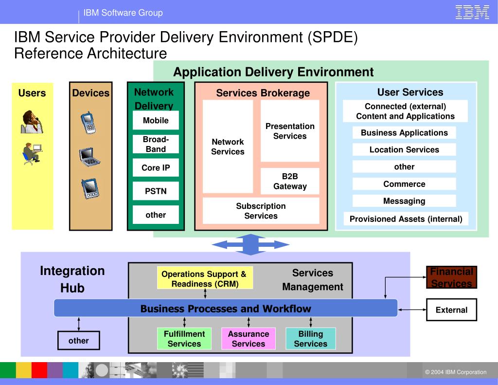Click the Subscription Services box
Screen dimensions: 498x385
[x=261, y=211]
